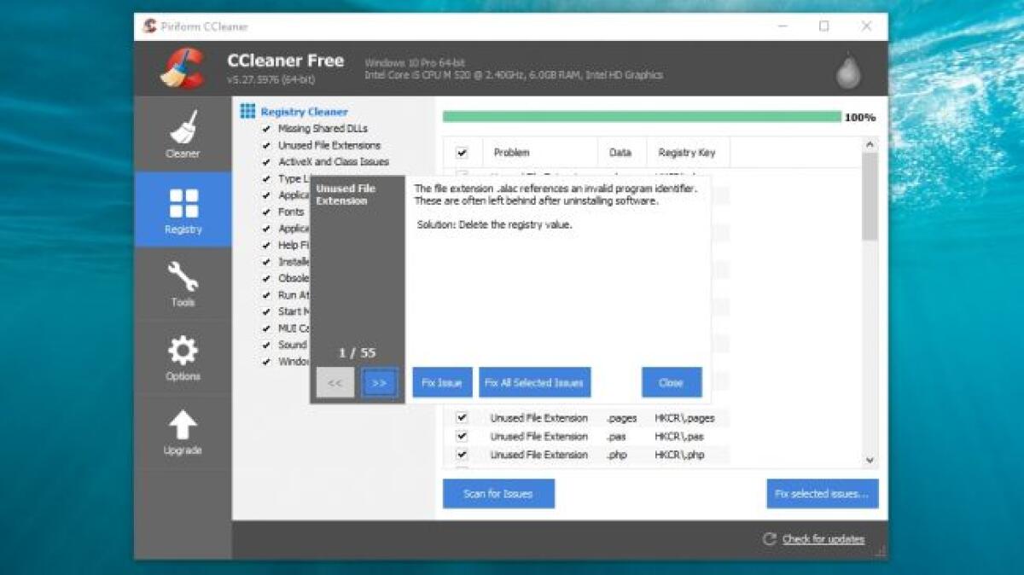
Task: Click the Upgrade arrow icon
Action: click(182, 423)
